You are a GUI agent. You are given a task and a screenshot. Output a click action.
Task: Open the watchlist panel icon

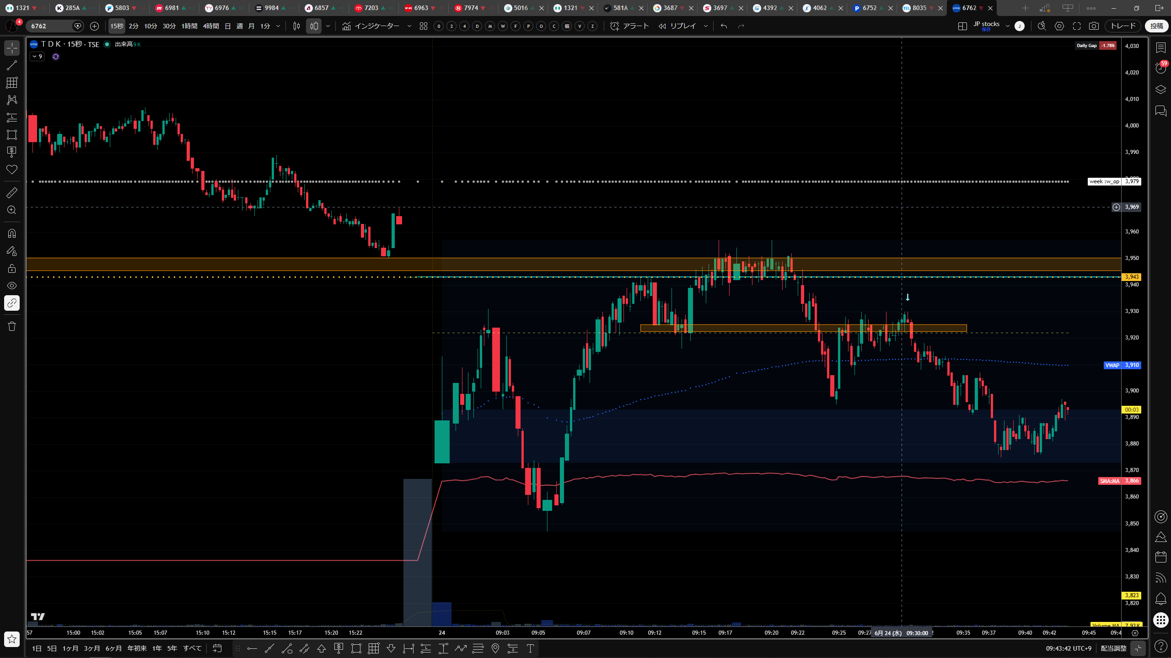coord(1160,48)
